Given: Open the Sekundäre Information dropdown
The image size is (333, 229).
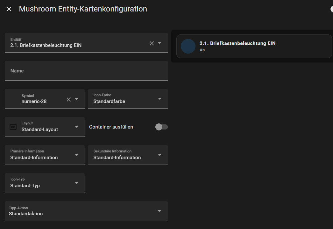Looking at the screenshot, I should [128, 155].
